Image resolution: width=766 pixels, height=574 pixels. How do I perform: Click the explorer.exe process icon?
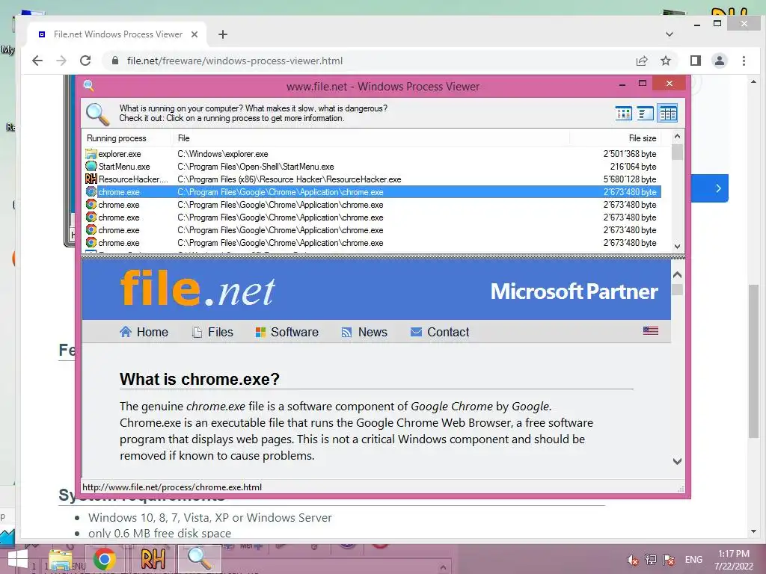pos(91,154)
